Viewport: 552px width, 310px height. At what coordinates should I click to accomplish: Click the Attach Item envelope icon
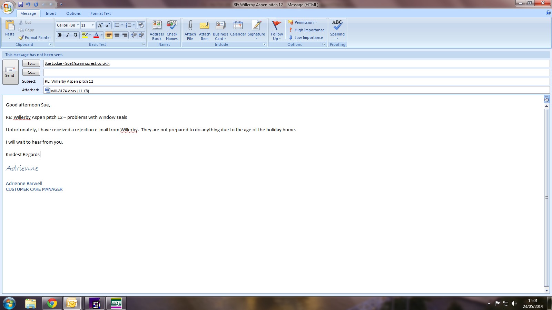tap(205, 26)
